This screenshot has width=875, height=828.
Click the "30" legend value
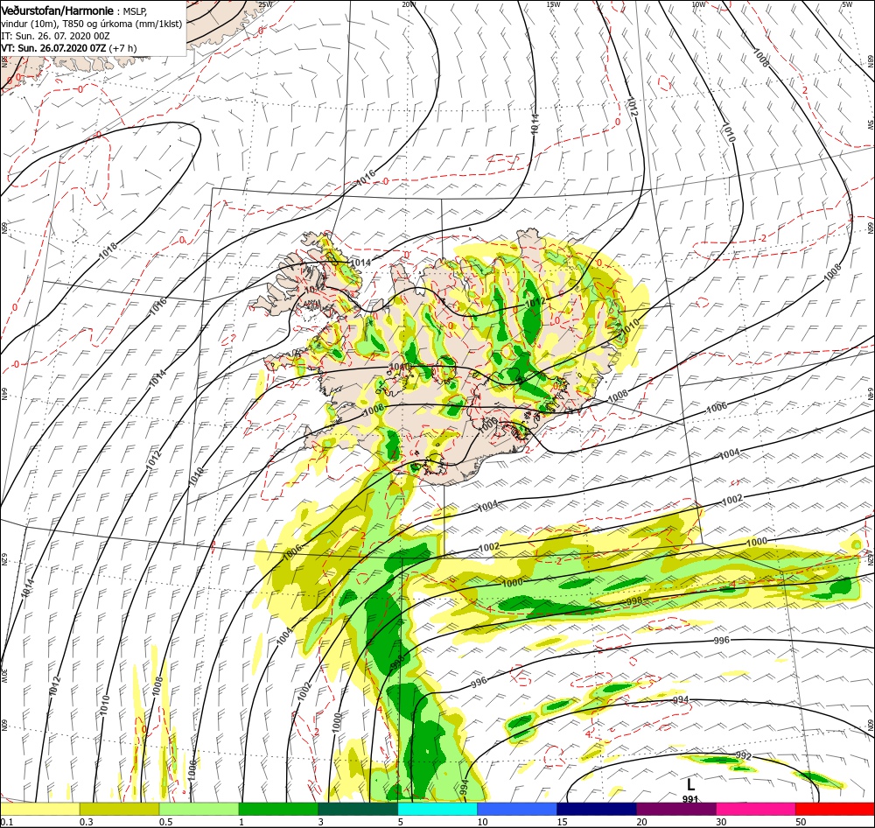[x=721, y=822]
